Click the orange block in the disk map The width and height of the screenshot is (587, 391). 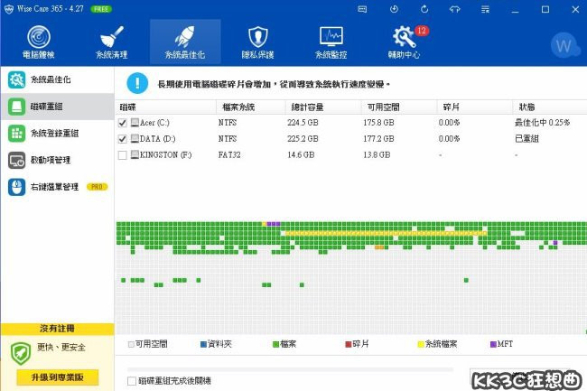[379, 247]
